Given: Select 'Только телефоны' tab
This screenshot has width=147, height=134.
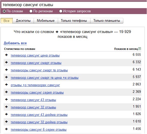Looking at the screenshot, I should click(x=74, y=21).
